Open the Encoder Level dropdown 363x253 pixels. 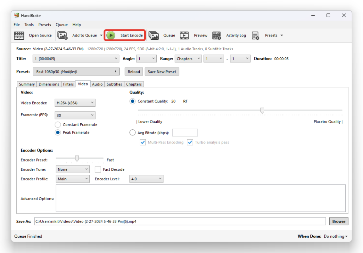[x=146, y=179]
